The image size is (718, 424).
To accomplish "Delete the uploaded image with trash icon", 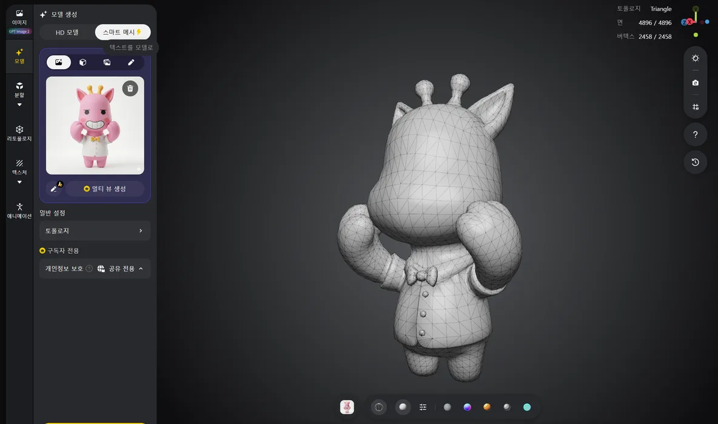I will coord(130,88).
